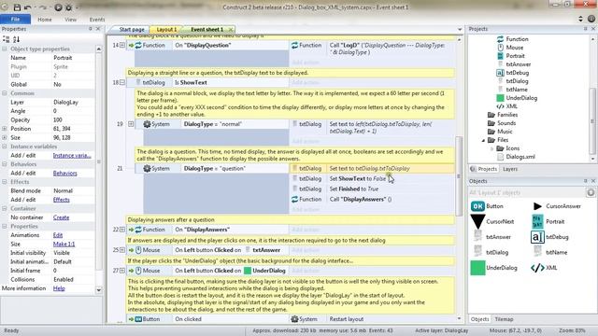Screen dimensions: 598x336
Task: Click the Save icon in title bar
Action: point(17,7)
